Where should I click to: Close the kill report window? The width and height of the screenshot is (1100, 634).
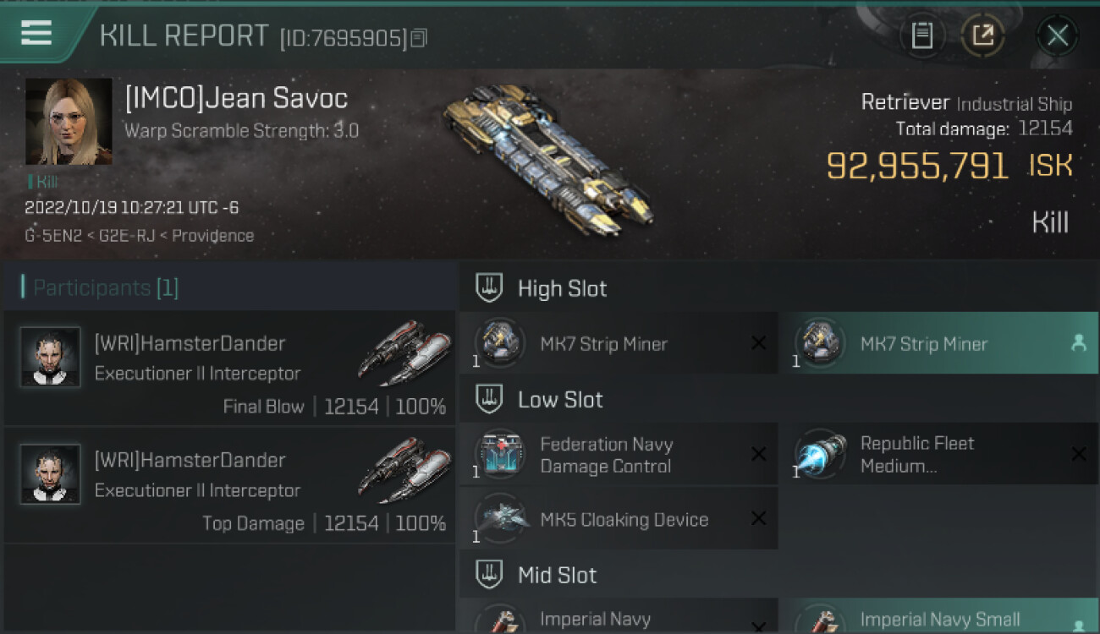point(1057,36)
